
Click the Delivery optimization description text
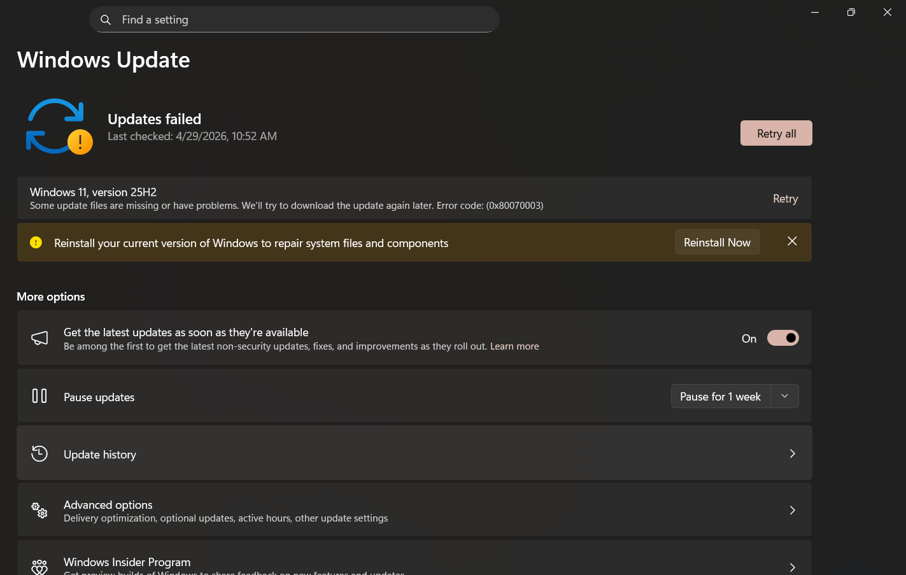coord(226,518)
